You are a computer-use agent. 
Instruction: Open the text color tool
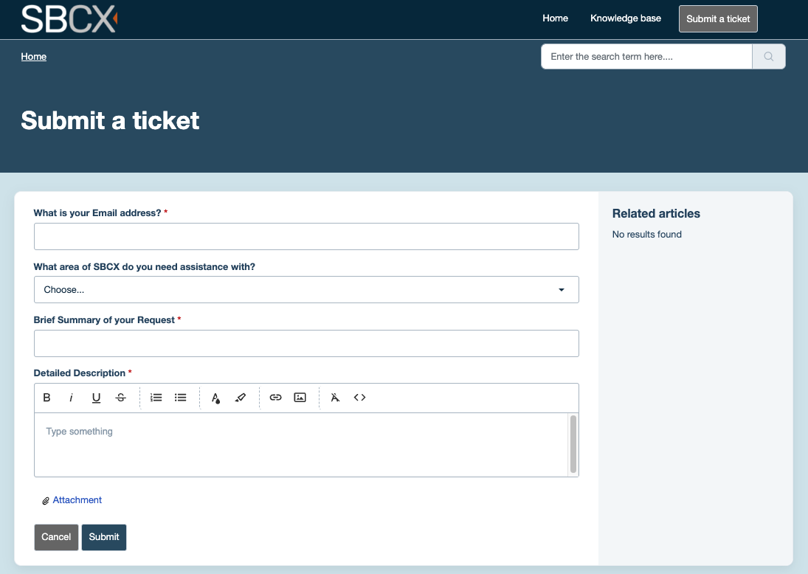[215, 397]
